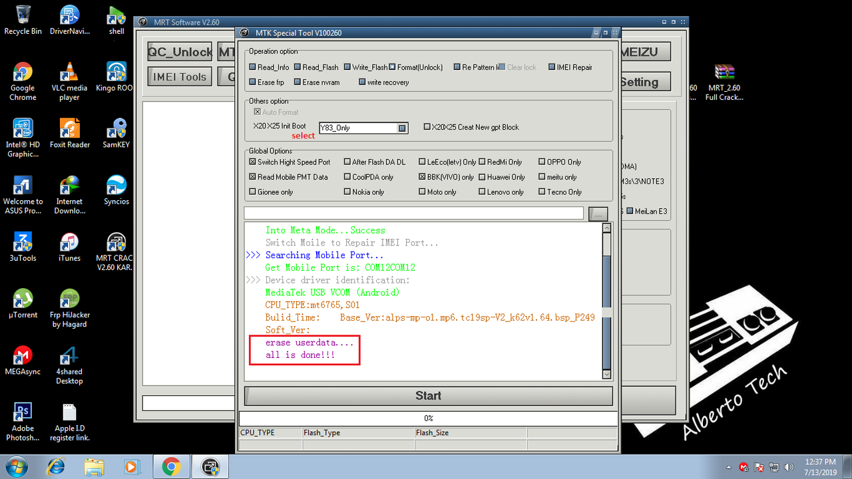852x479 pixels.
Task: Check the Nokia only option
Action: (x=347, y=192)
